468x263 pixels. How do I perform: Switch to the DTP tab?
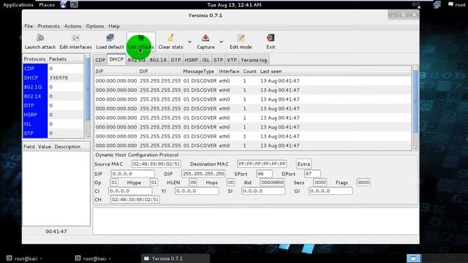pos(175,60)
